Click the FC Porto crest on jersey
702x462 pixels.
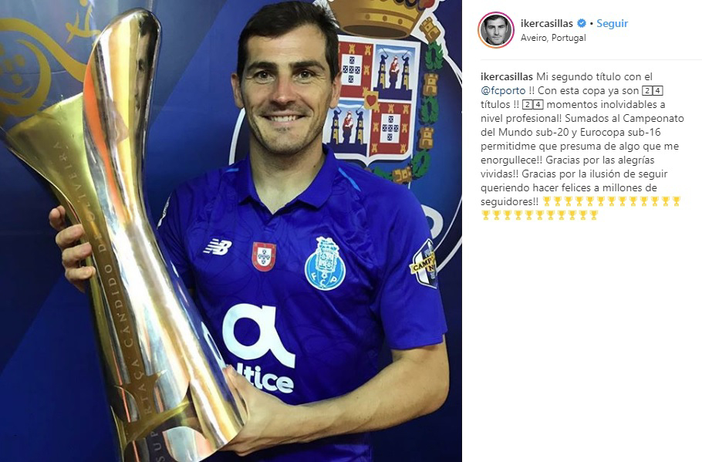tap(325, 264)
